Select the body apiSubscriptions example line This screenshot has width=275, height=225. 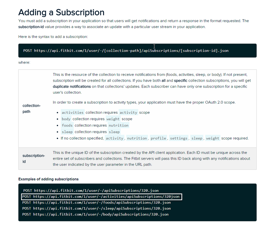coord(95,214)
